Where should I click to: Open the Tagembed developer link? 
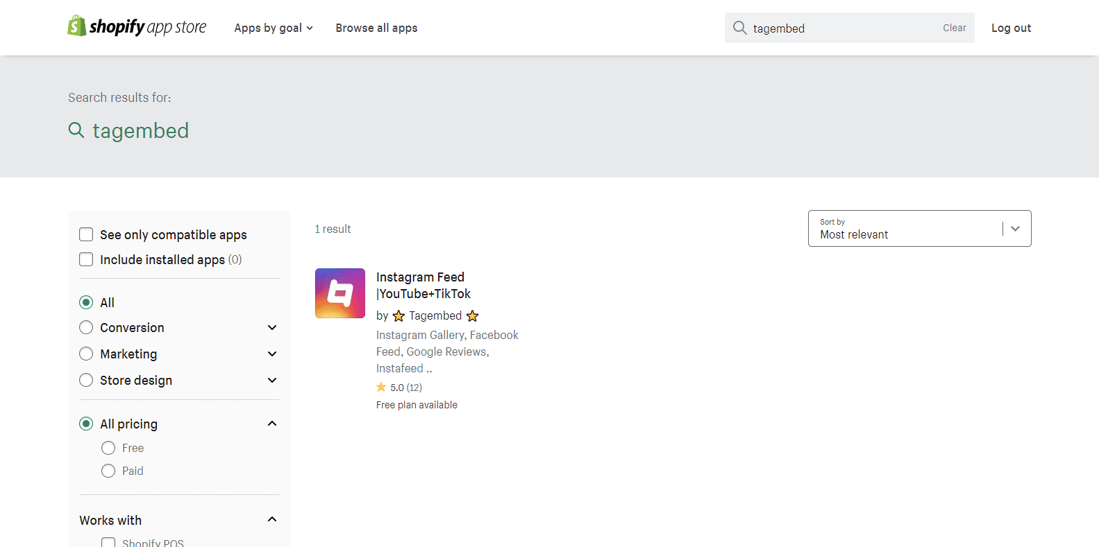[435, 316]
